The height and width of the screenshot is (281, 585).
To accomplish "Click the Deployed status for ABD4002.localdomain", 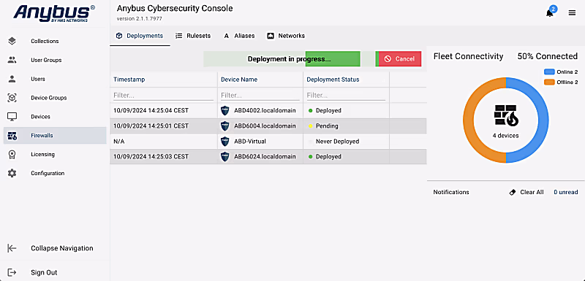I will 328,110.
